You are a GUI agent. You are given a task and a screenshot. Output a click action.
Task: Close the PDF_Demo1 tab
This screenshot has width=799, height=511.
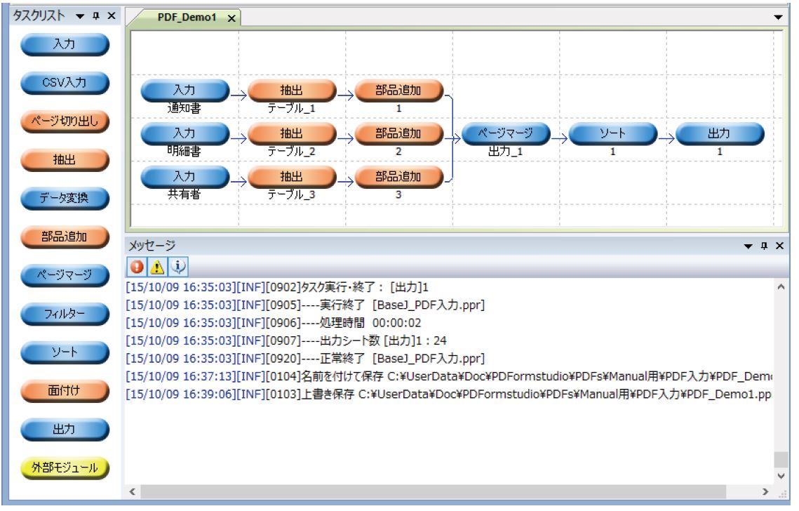(x=231, y=19)
